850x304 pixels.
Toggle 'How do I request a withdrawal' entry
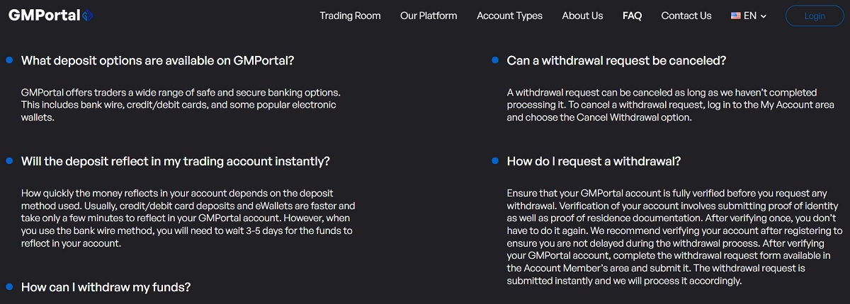pyautogui.click(x=594, y=161)
